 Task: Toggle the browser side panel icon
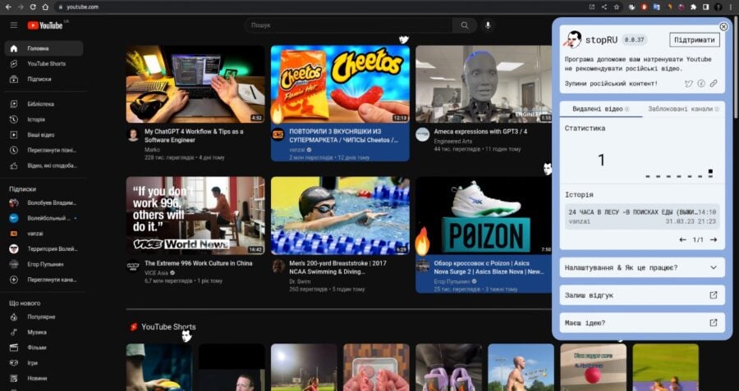pos(705,7)
